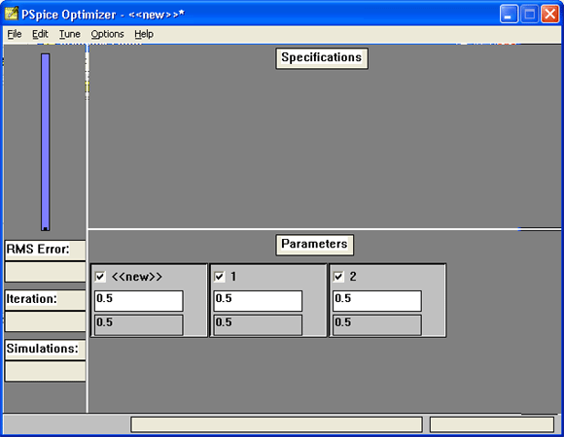The width and height of the screenshot is (564, 437).
Task: Click the <<new>> parameter initial value box
Action: 138,324
